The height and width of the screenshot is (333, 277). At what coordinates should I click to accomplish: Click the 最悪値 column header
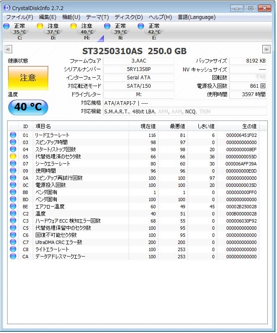click(173, 126)
